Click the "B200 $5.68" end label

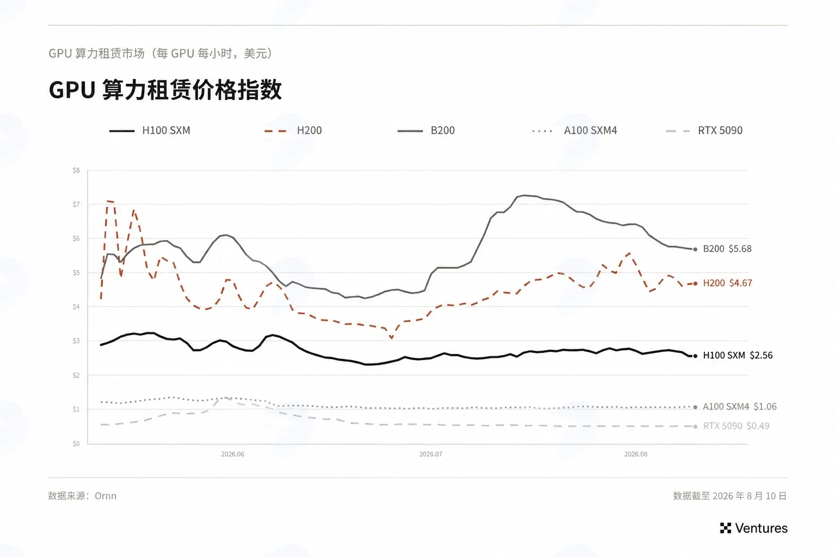tap(727, 249)
